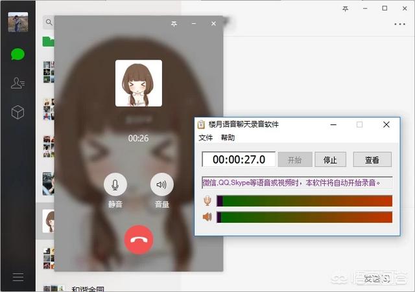The image size is (415, 292).
Task: Click the disabled 开始 button
Action: pos(294,159)
